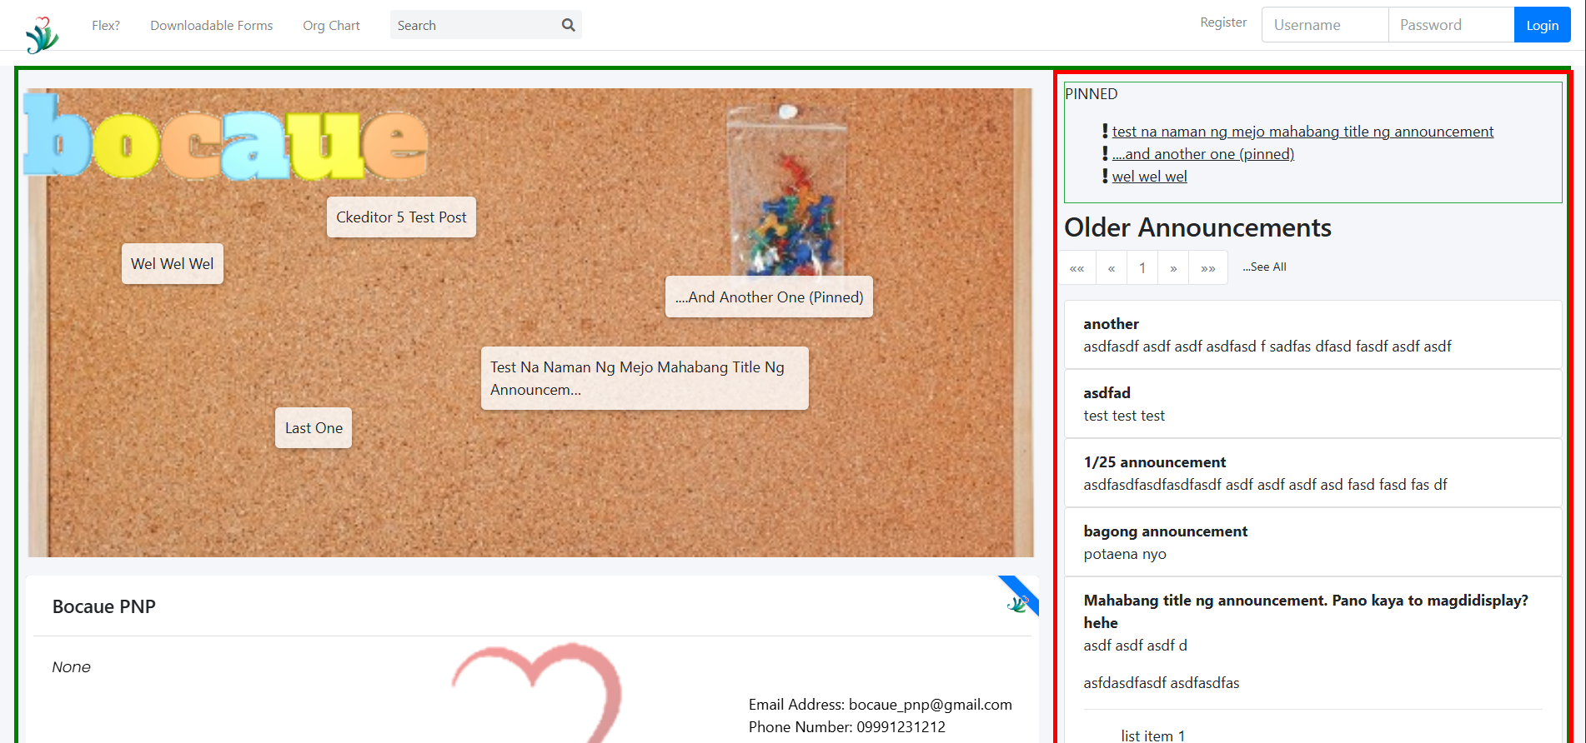
Task: Click the search magnifier icon
Action: click(x=568, y=25)
